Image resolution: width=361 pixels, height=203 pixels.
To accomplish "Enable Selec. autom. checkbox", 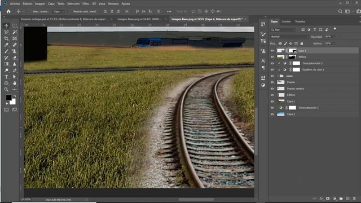I will (x=30, y=11).
